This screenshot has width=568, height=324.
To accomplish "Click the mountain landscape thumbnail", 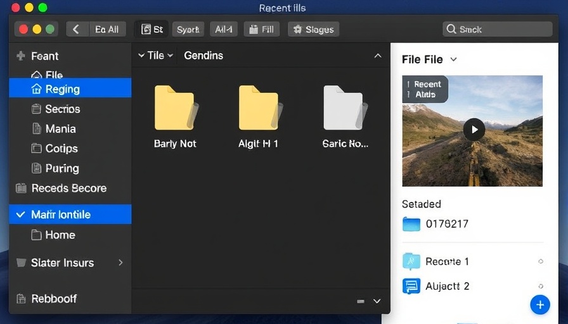I will [x=472, y=131].
